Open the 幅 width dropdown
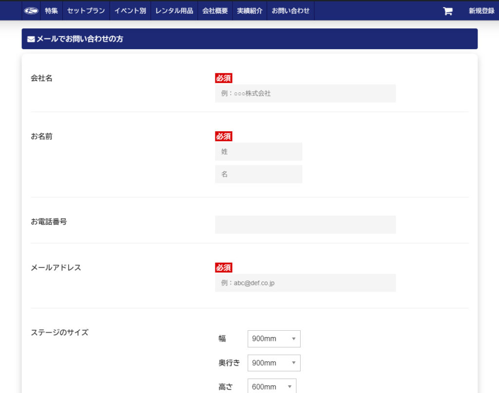This screenshot has width=499, height=393. click(274, 339)
